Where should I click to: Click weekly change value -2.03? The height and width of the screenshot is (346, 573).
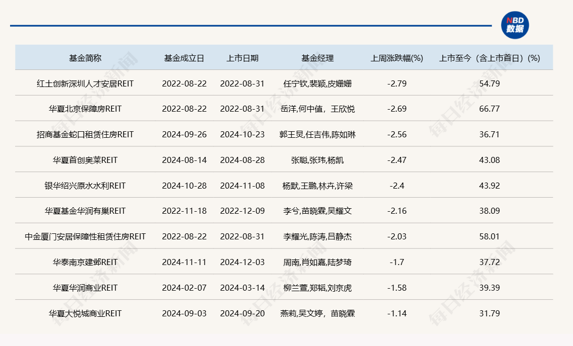tap(397, 236)
